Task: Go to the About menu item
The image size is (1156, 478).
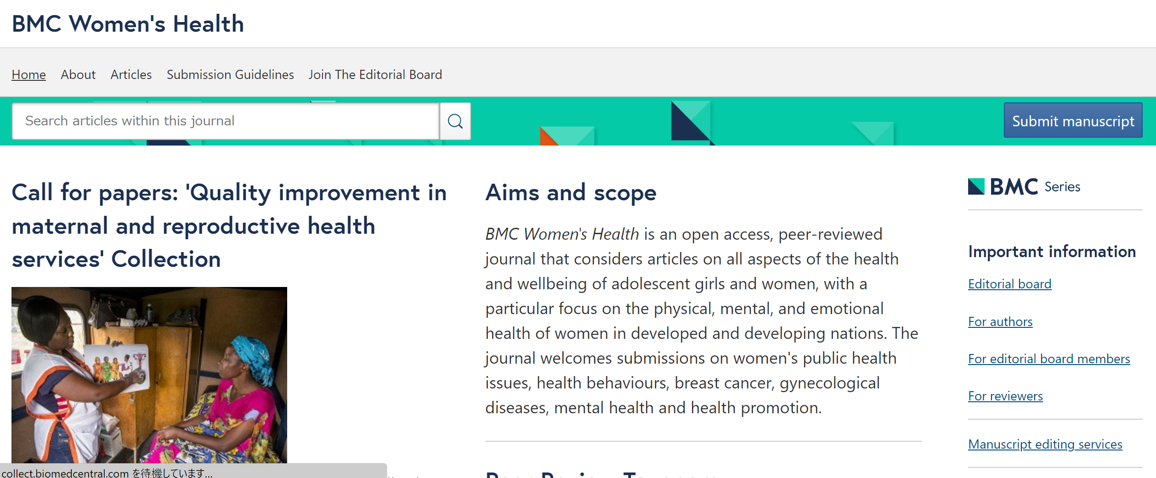Action: 78,74
